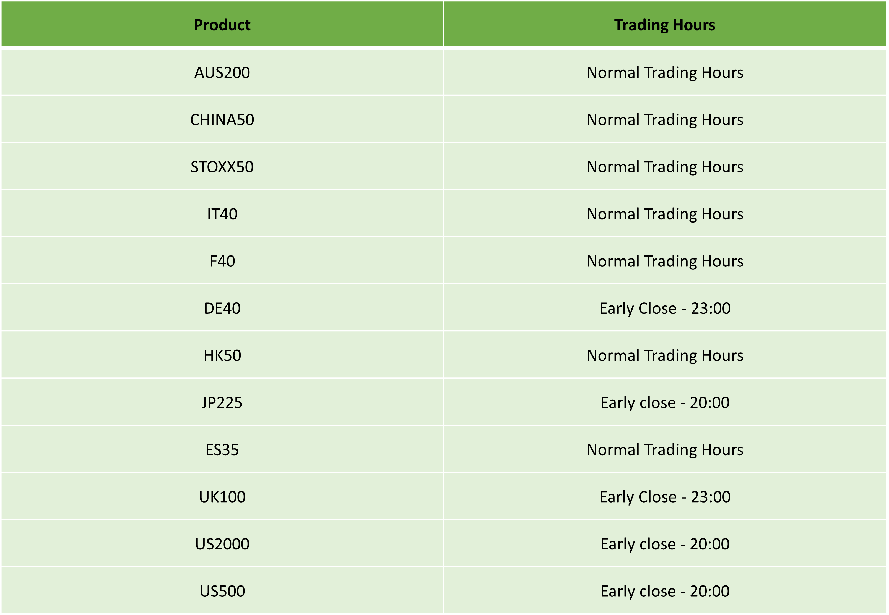Select the CHINA50 product cell
Image resolution: width=889 pixels, height=615 pixels.
[x=222, y=119]
